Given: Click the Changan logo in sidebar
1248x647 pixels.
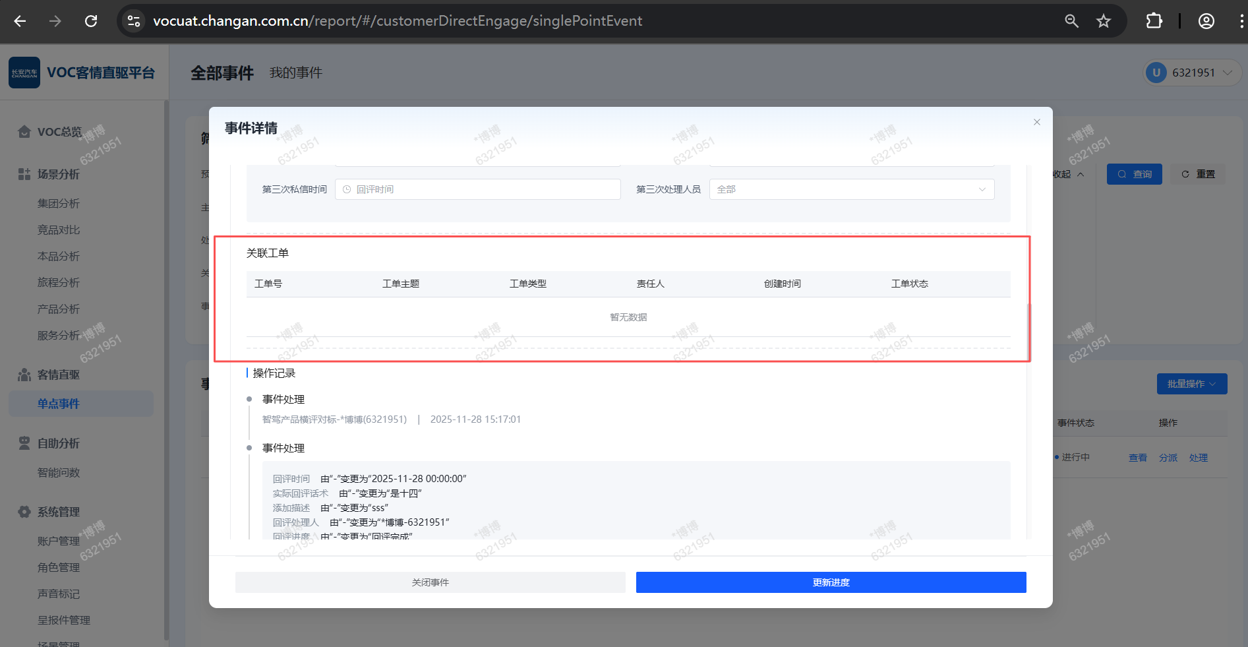Looking at the screenshot, I should 24,73.
